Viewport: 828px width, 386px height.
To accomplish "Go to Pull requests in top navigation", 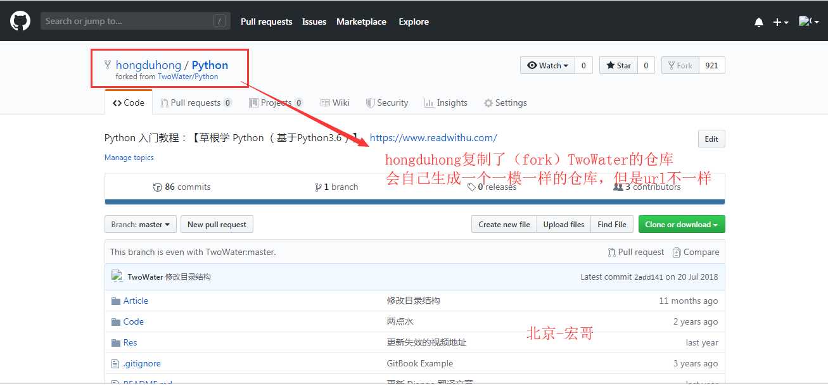I will pyautogui.click(x=266, y=22).
